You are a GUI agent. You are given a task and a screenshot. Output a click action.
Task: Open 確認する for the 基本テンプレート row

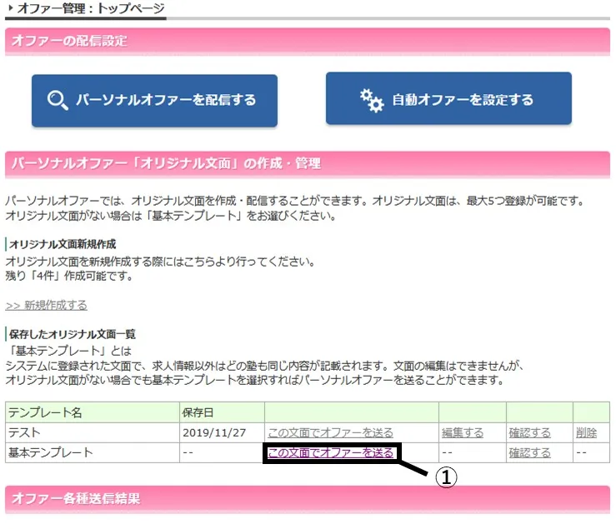coord(529,452)
